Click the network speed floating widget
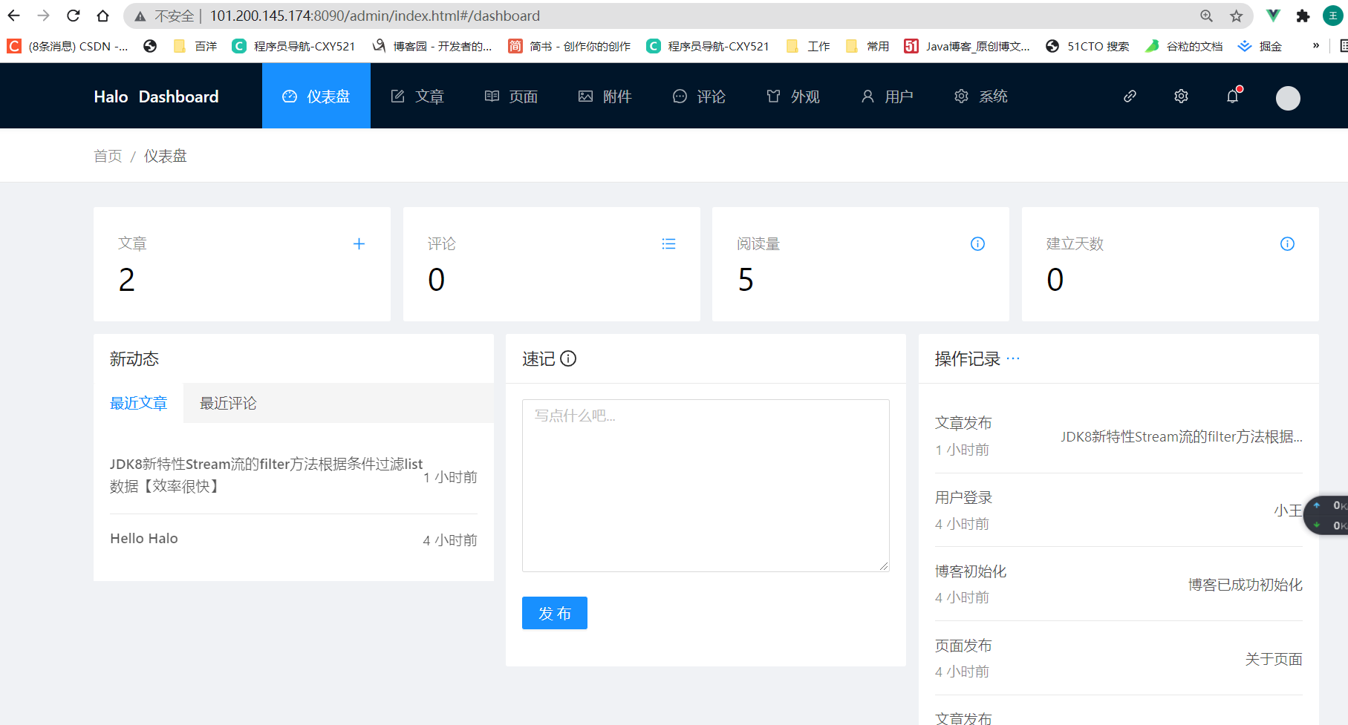This screenshot has height=725, width=1348. click(x=1326, y=515)
